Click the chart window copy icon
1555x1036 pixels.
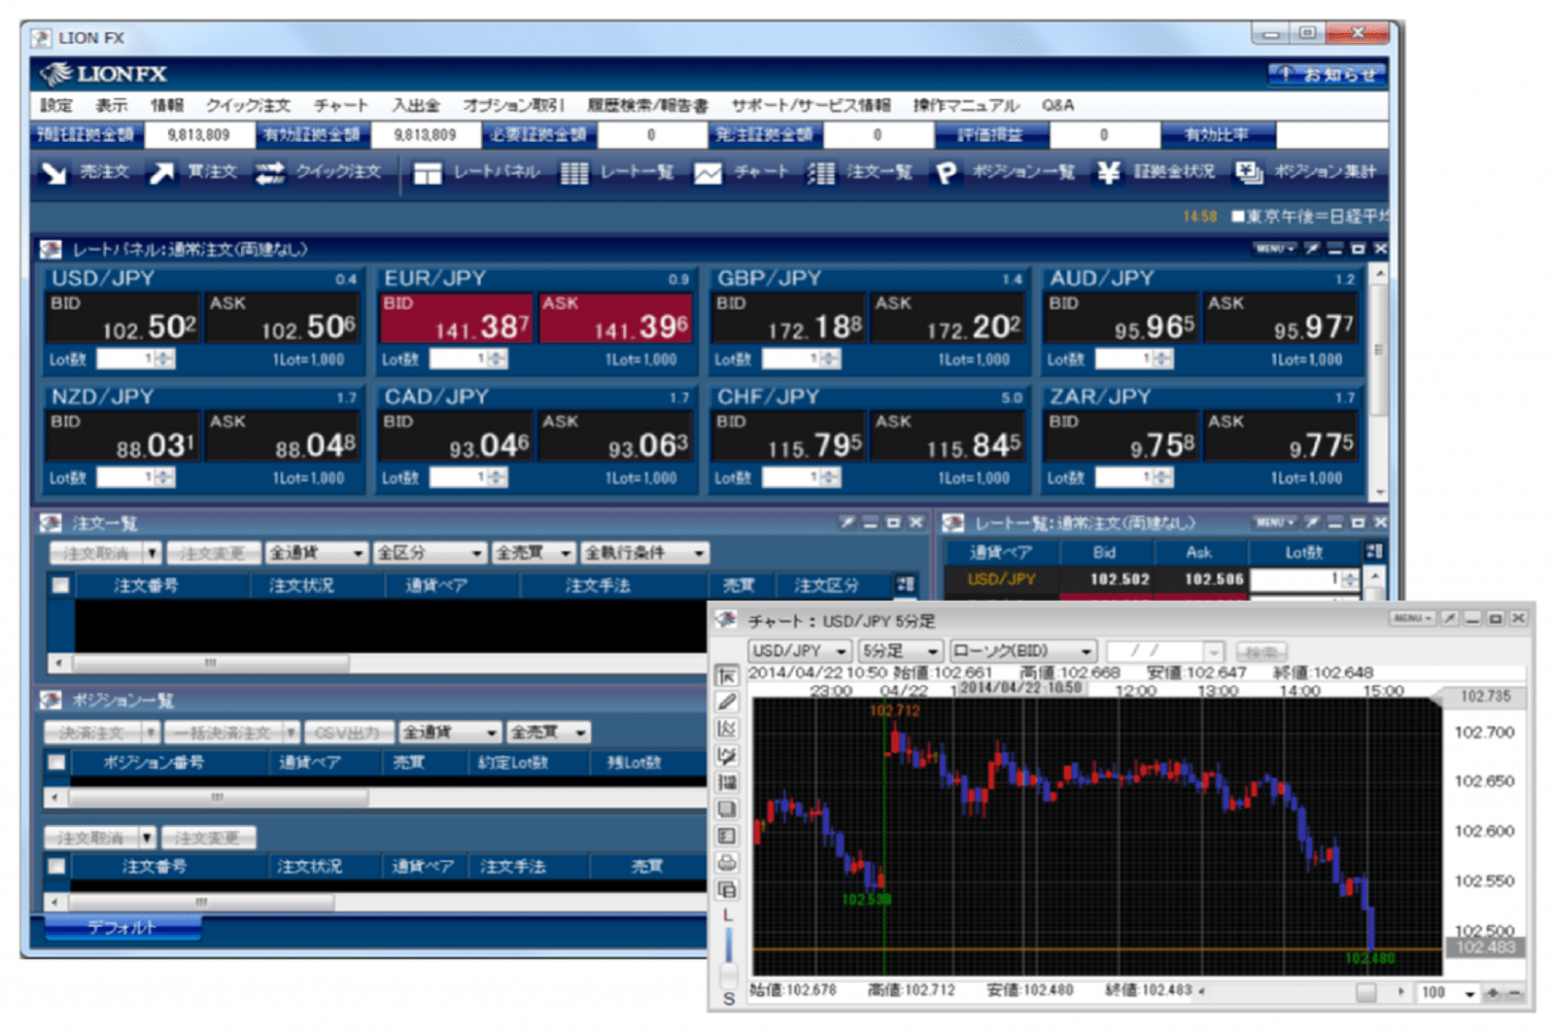point(726,809)
